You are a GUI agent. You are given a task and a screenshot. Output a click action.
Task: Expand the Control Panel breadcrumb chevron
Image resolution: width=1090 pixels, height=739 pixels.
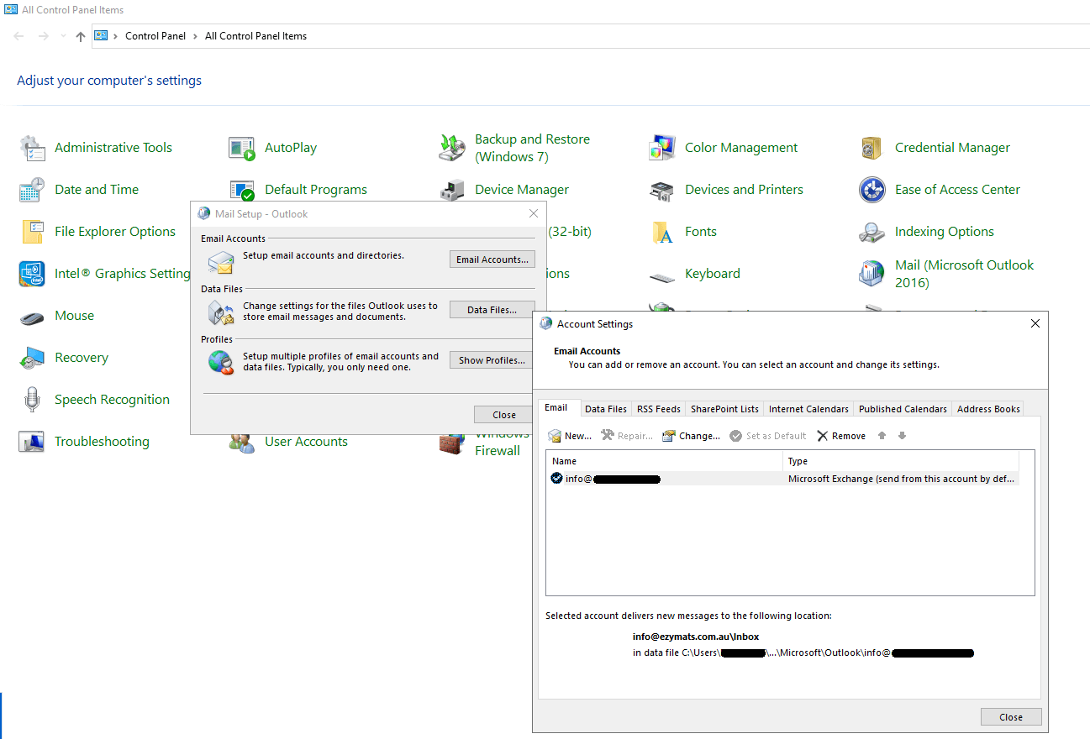point(195,36)
